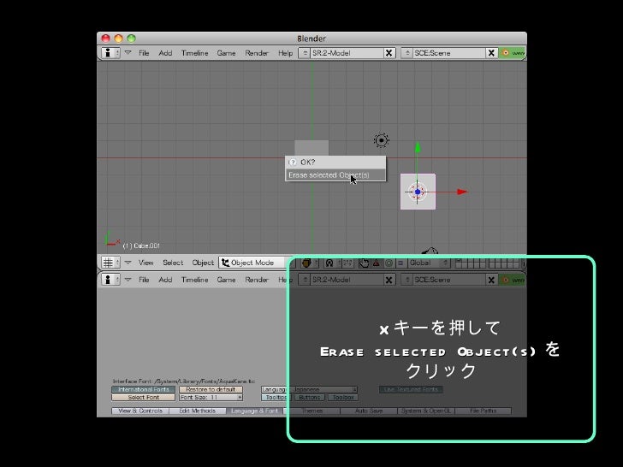
Task: Open Global orientation dropdown
Action: click(428, 263)
